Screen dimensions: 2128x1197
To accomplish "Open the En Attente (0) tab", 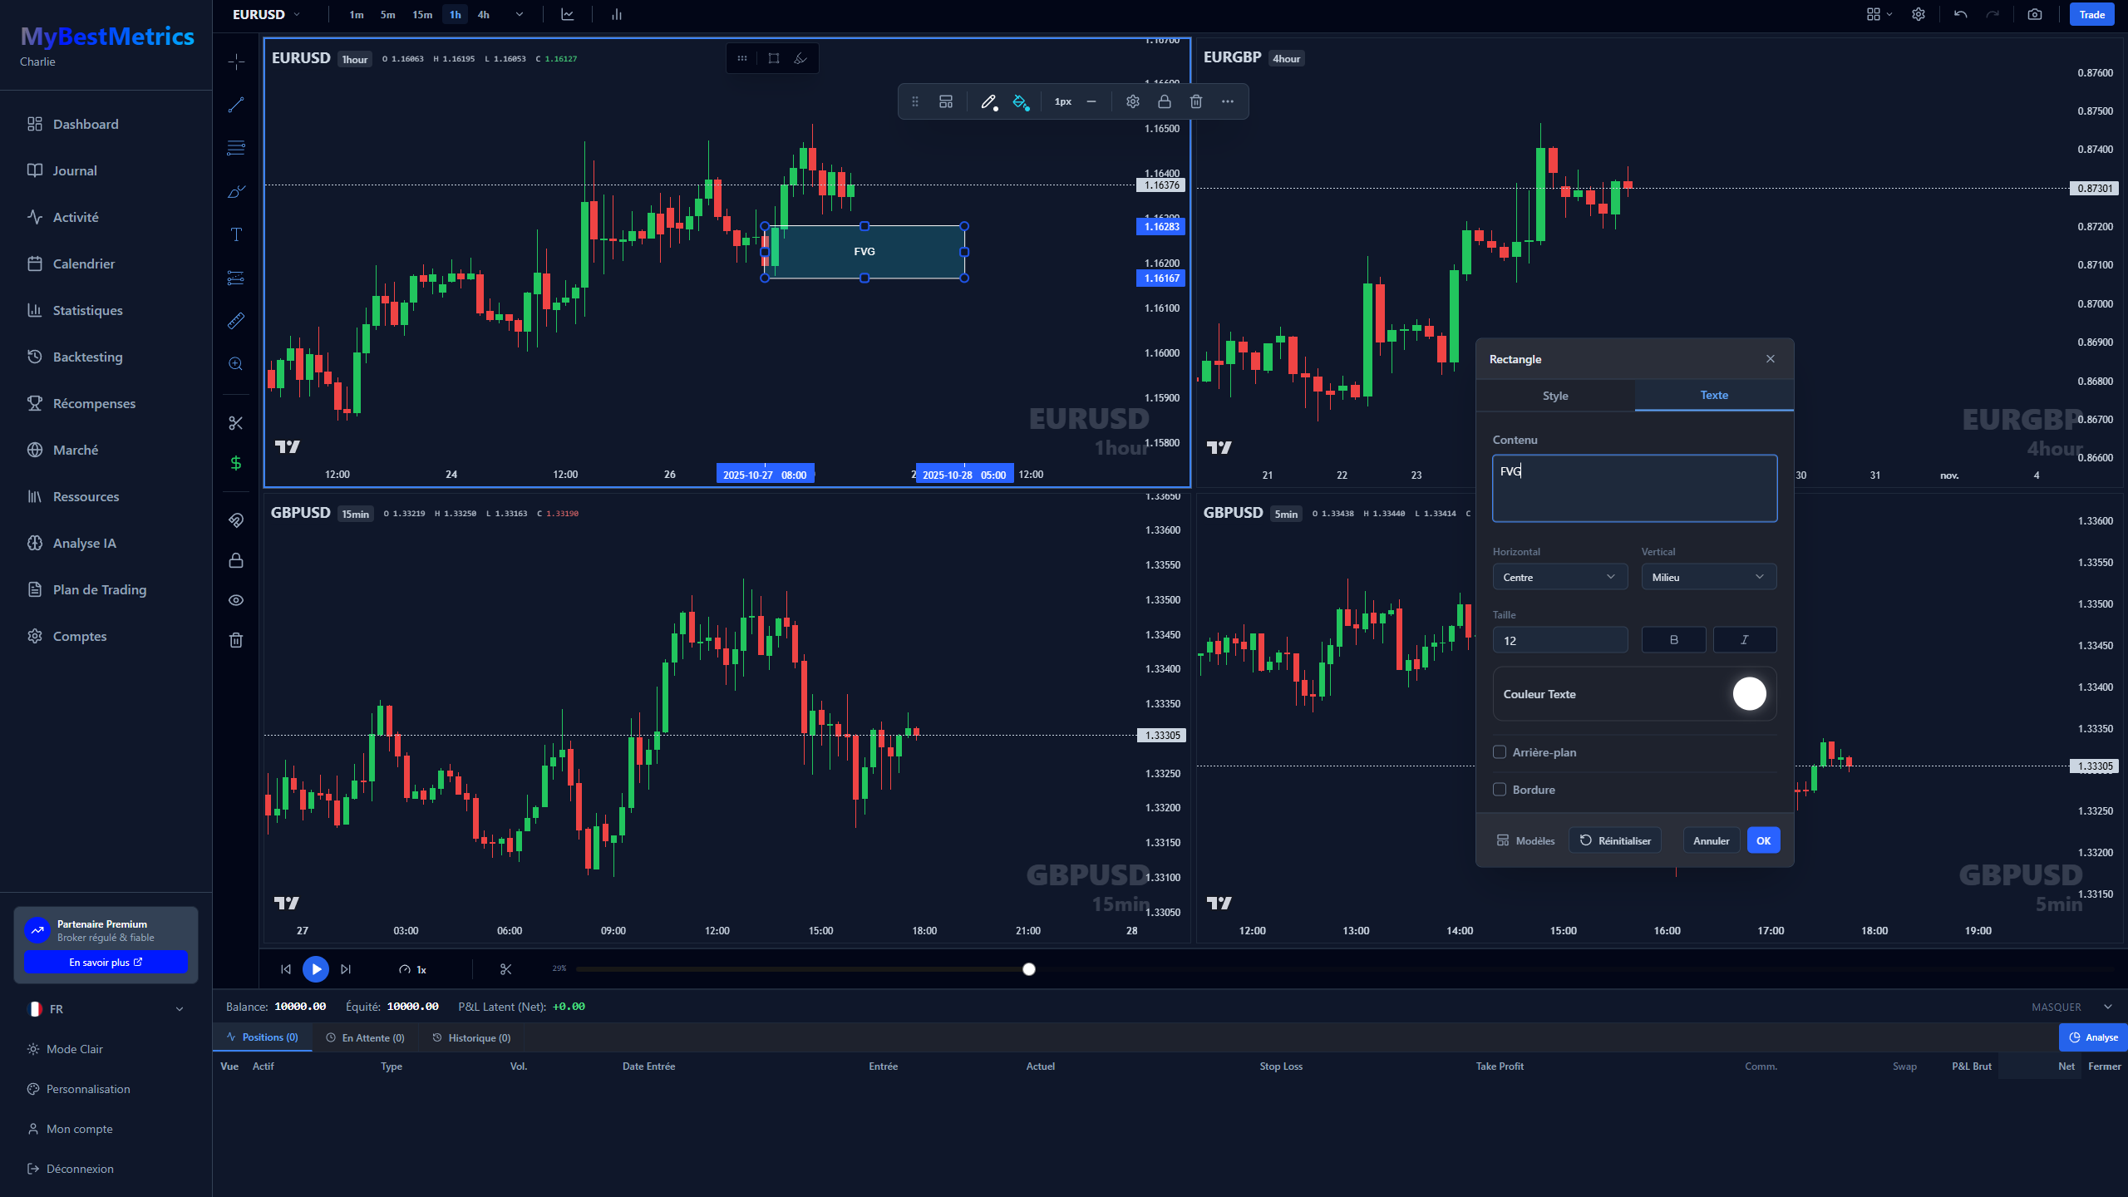I will tap(366, 1037).
